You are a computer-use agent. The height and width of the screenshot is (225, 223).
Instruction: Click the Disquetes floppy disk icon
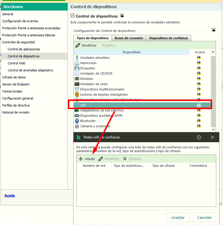tap(77, 68)
